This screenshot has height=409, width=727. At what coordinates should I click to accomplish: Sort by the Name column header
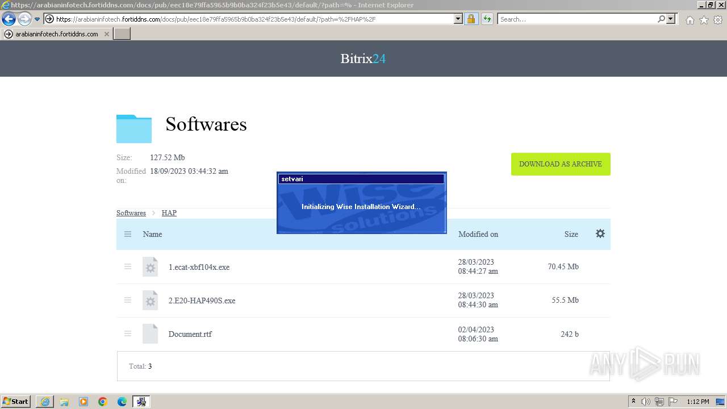152,234
